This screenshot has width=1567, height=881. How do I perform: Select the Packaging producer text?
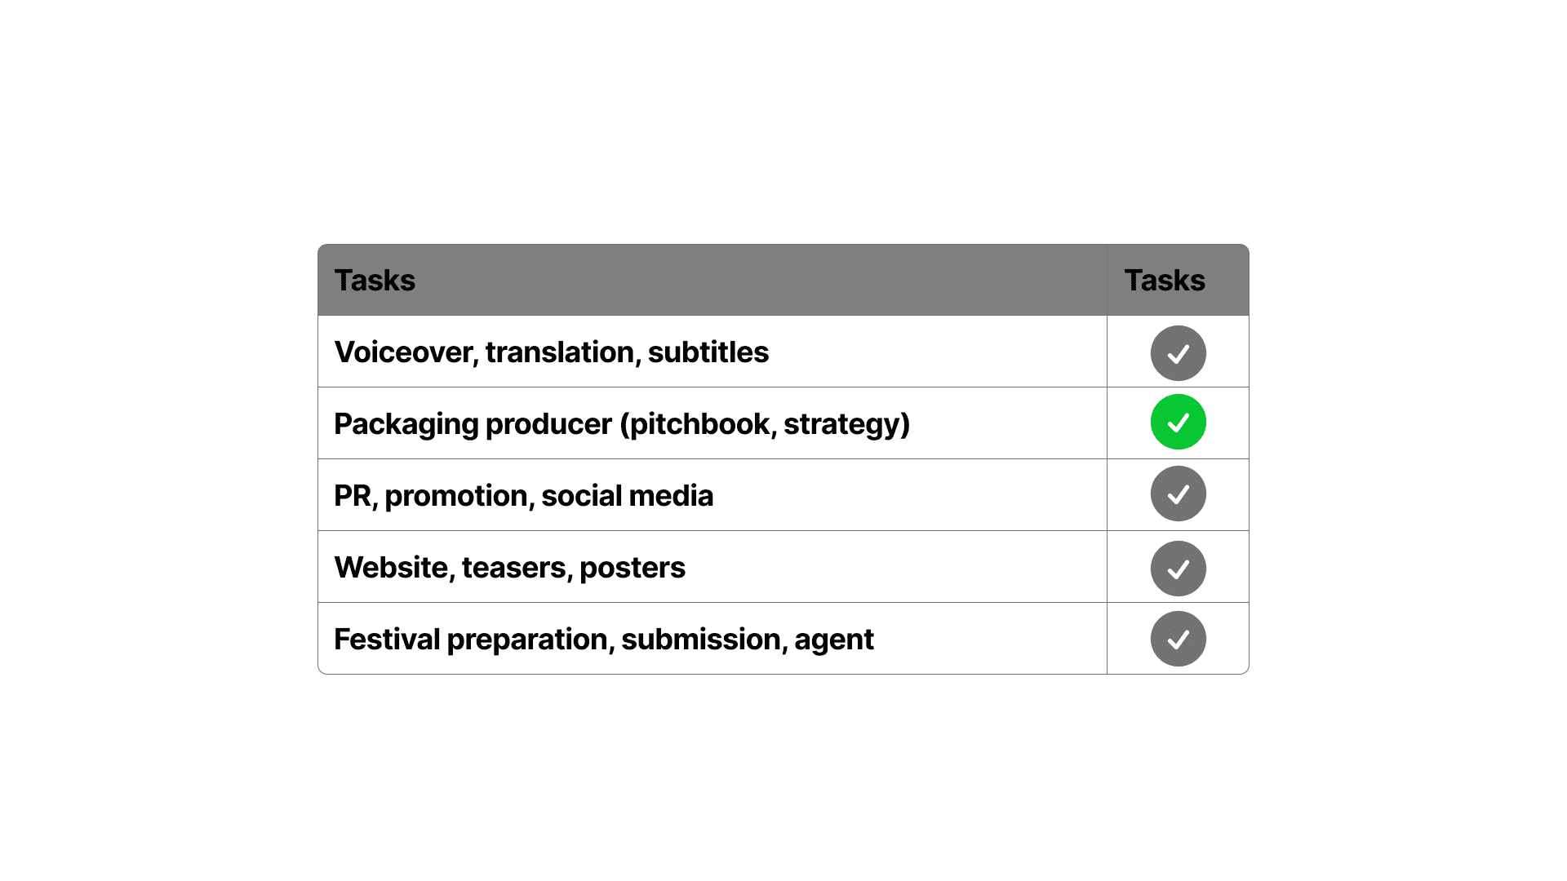(473, 424)
